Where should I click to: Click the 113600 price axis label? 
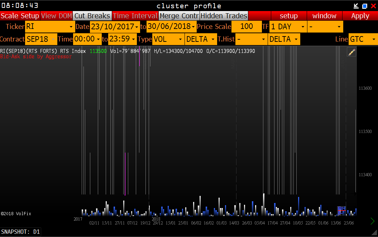(365, 88)
